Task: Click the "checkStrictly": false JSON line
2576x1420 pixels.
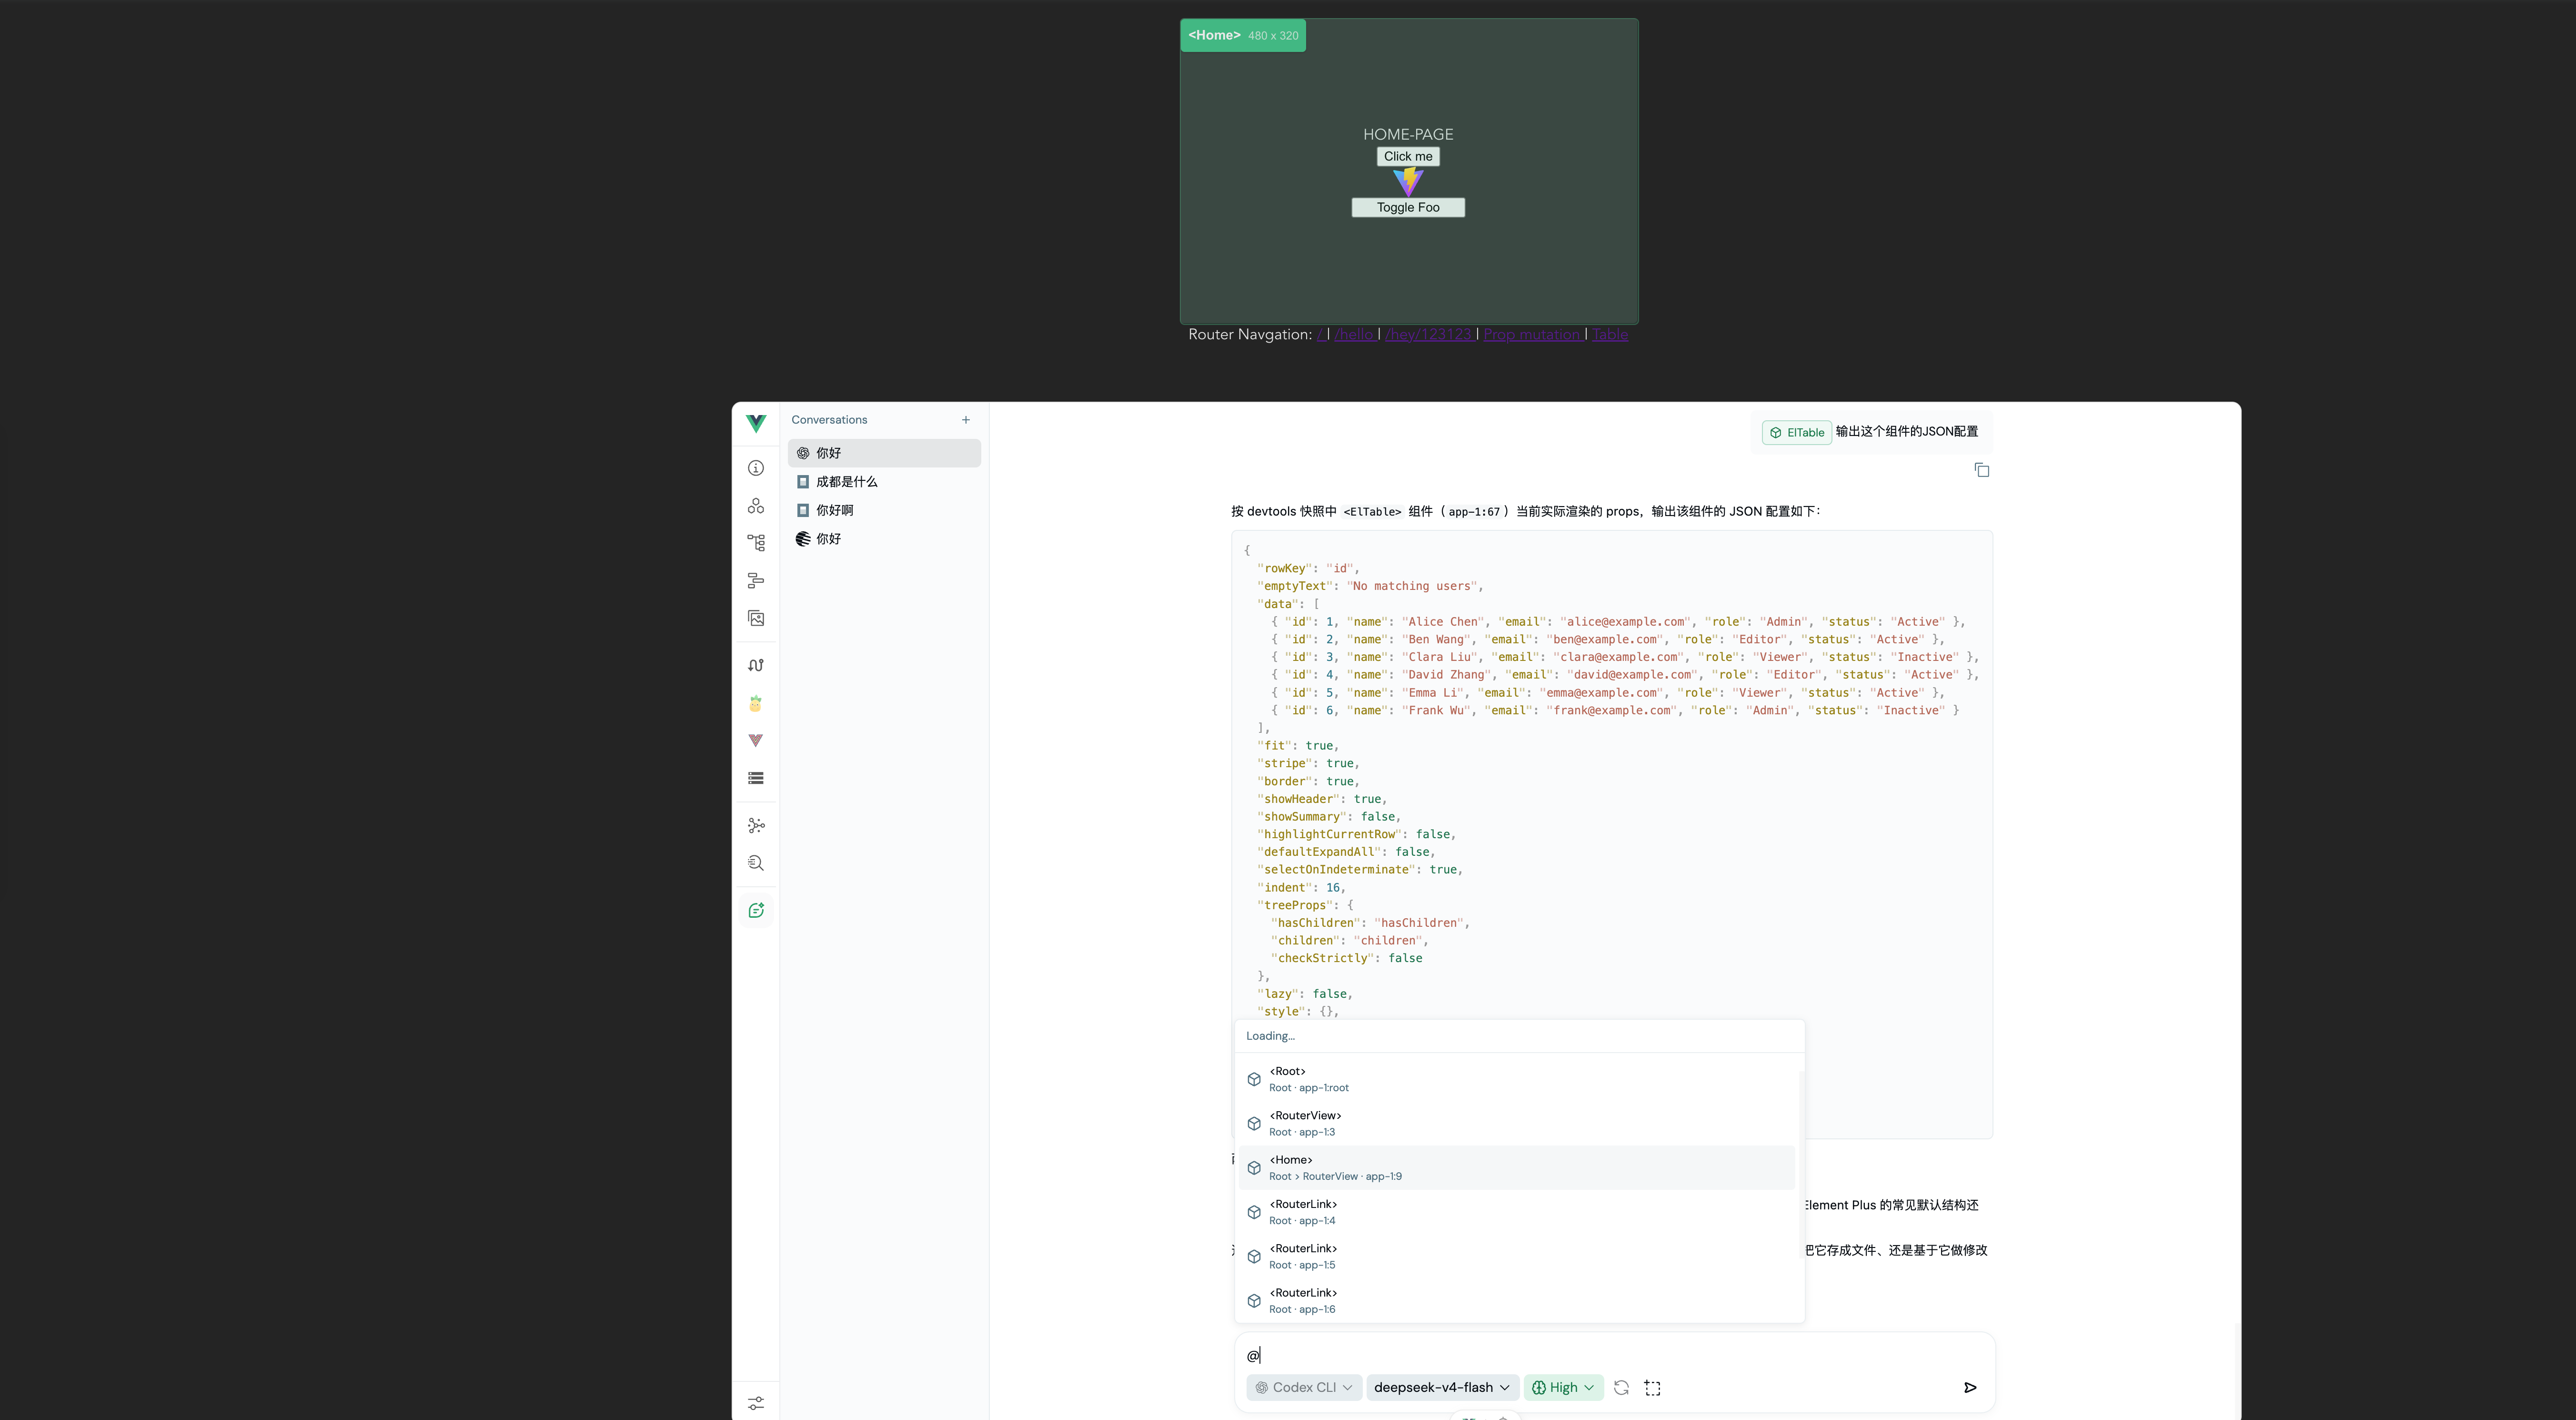Action: pos(1346,959)
